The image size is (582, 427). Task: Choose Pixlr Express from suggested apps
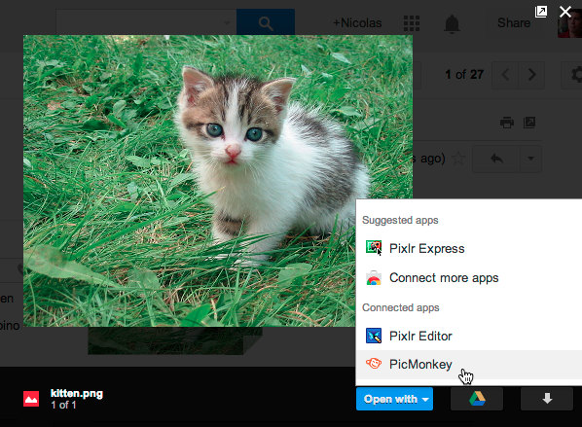pyautogui.click(x=469, y=248)
